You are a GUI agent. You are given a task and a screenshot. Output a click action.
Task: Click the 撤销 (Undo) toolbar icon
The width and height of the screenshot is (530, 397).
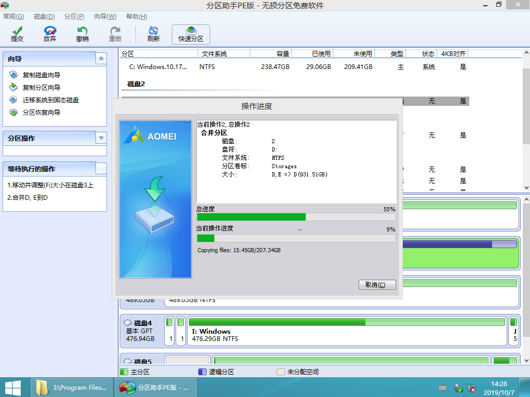pyautogui.click(x=82, y=34)
